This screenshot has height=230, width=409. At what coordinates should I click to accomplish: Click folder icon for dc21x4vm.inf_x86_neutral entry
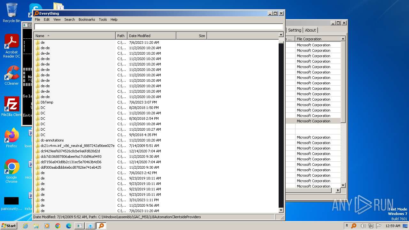(37, 146)
